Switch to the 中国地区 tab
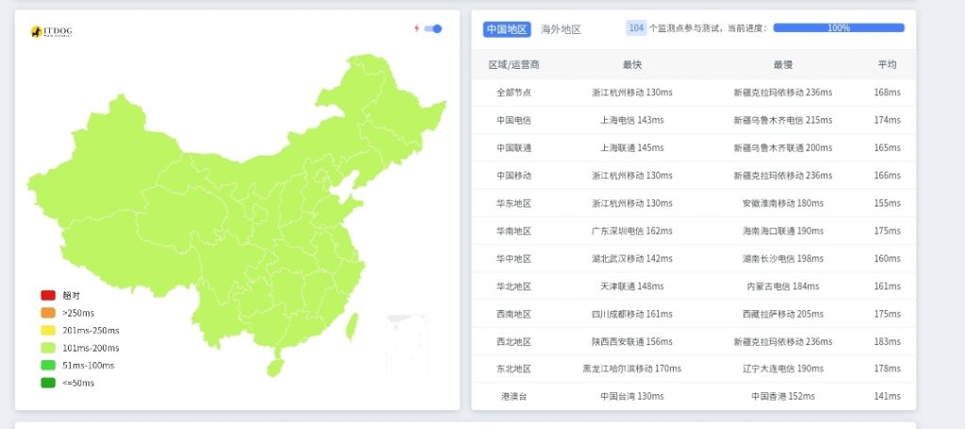 (x=507, y=29)
